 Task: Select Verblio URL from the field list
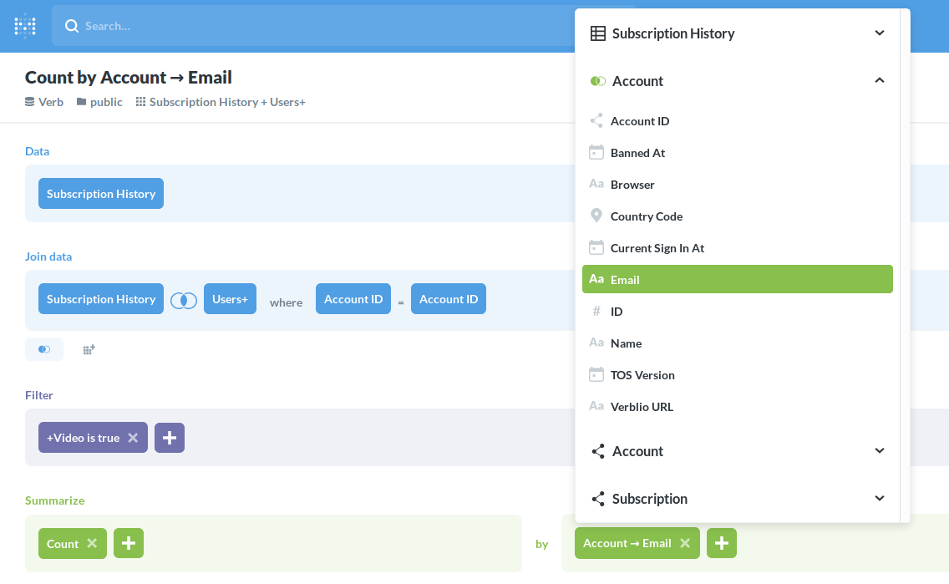(640, 406)
